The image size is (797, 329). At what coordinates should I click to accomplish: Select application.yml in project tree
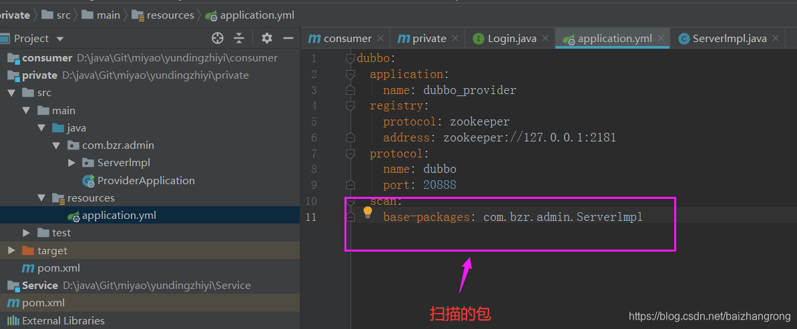119,216
